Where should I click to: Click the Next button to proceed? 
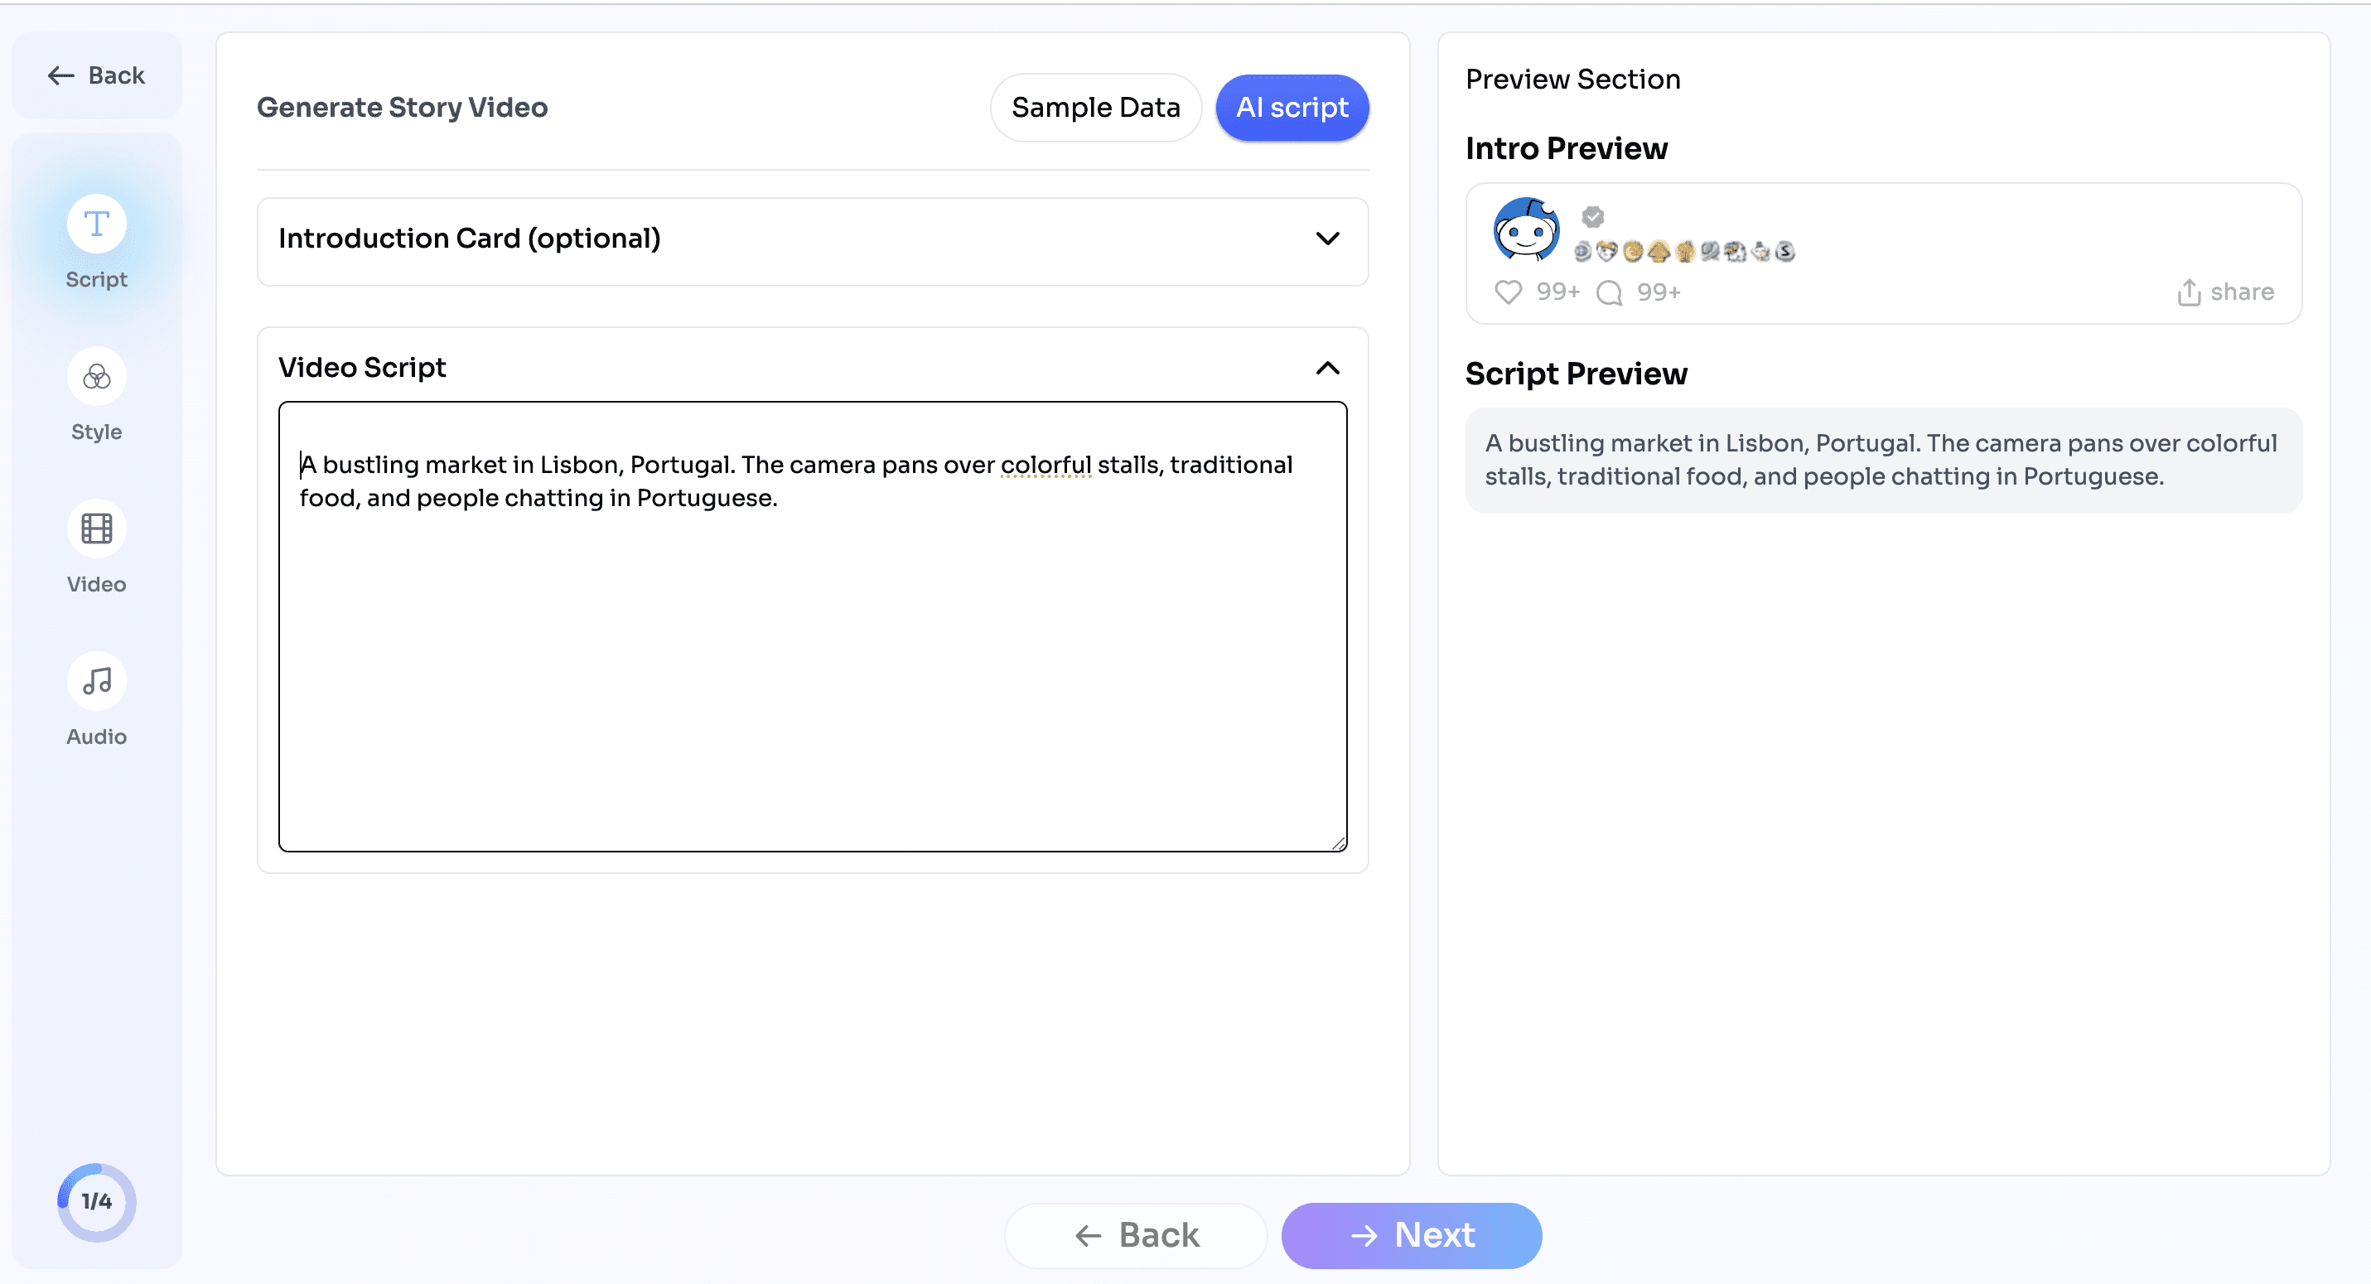click(x=1412, y=1235)
